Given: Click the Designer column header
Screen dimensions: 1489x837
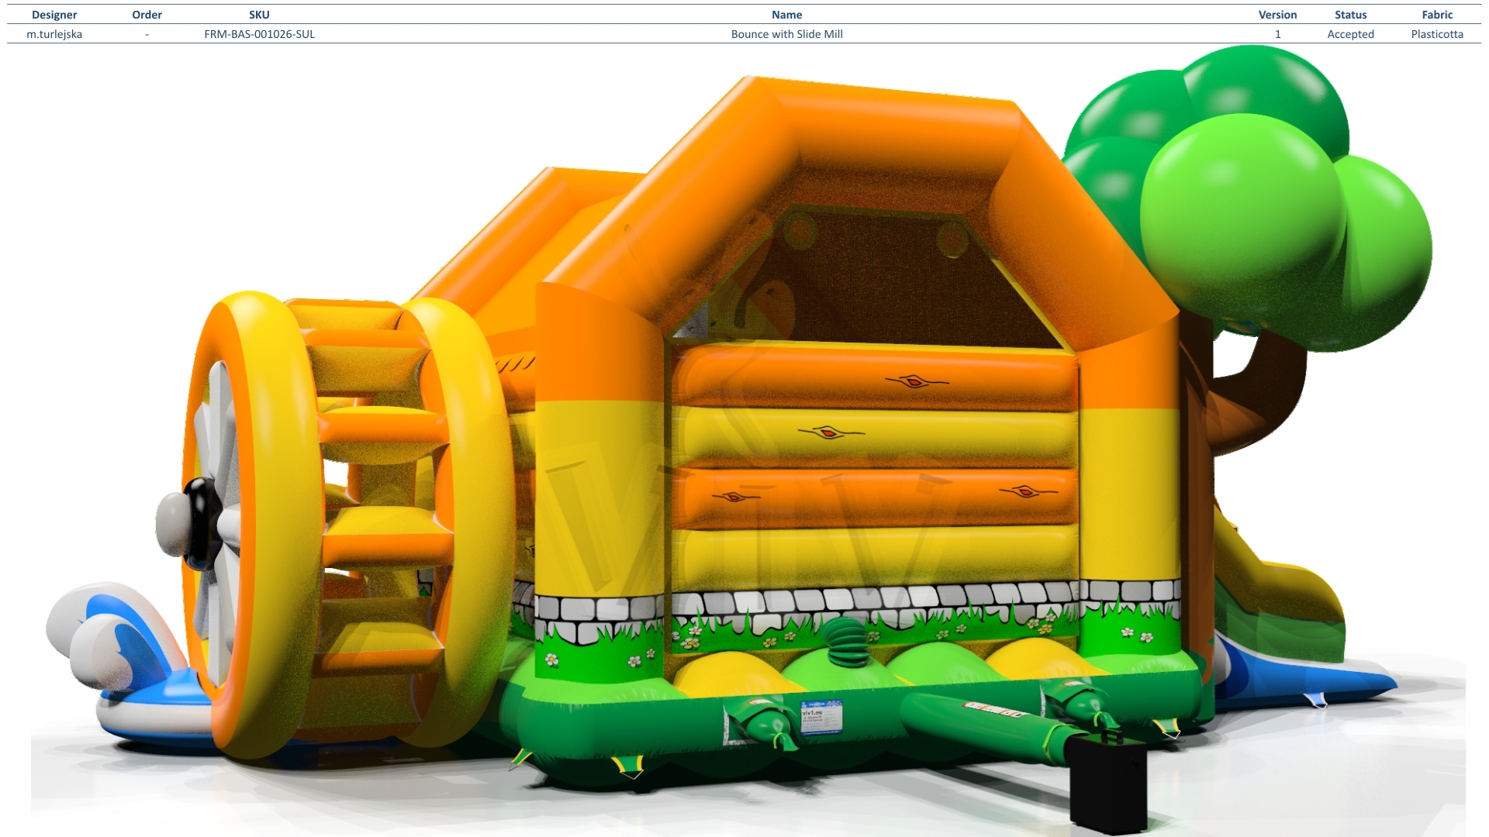Looking at the screenshot, I should coord(54,15).
